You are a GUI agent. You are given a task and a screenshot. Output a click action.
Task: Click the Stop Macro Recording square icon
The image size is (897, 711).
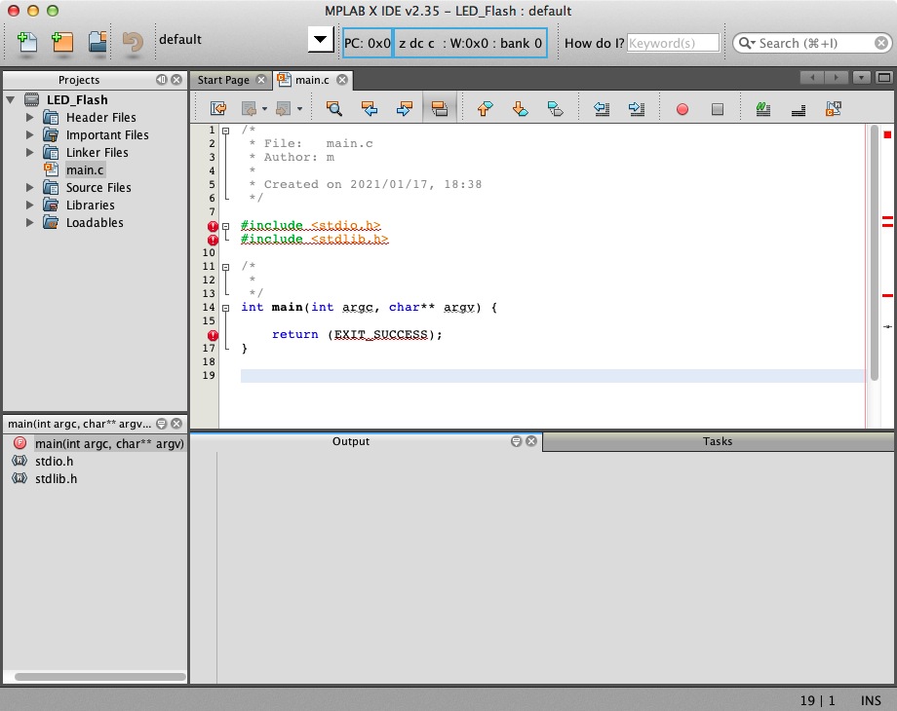pyautogui.click(x=718, y=110)
